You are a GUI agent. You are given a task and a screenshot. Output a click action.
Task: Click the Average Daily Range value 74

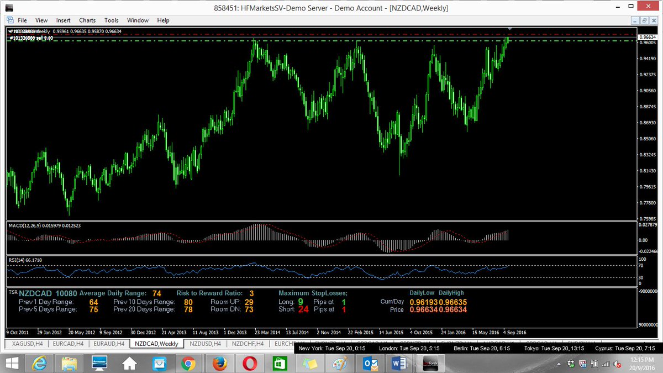156,293
